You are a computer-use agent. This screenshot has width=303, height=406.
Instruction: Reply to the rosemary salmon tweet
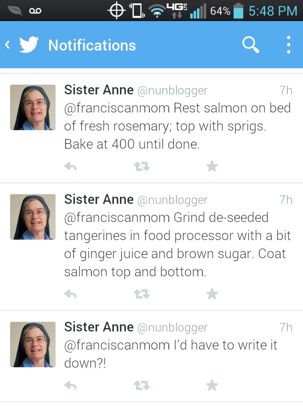click(x=70, y=167)
